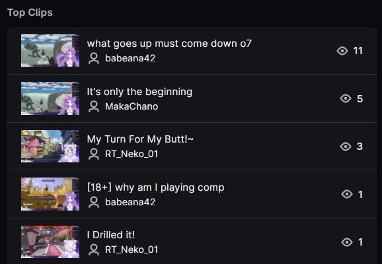Click the eye views icon showing 11

(x=342, y=51)
